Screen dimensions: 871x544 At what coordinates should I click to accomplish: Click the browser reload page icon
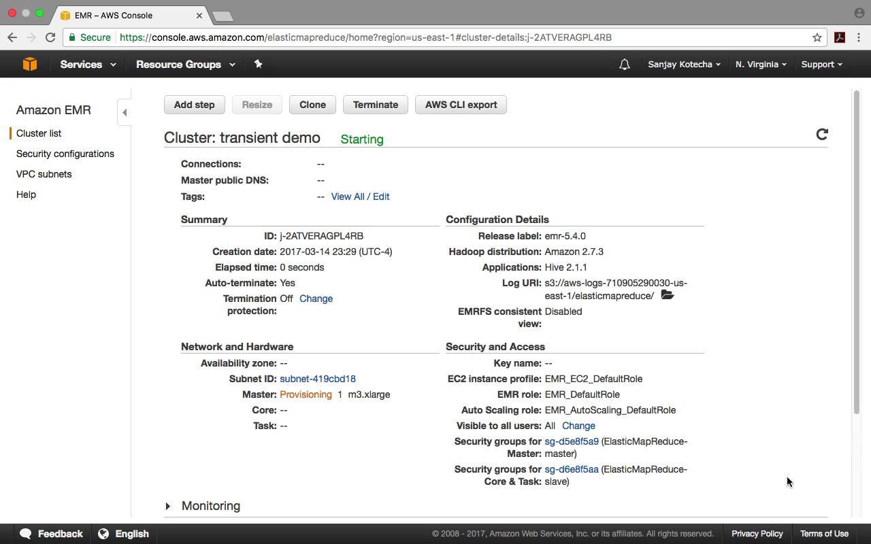click(50, 37)
